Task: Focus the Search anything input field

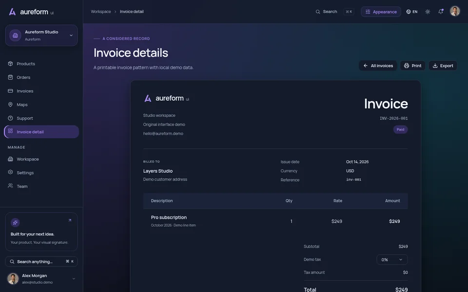Action: click(x=41, y=261)
